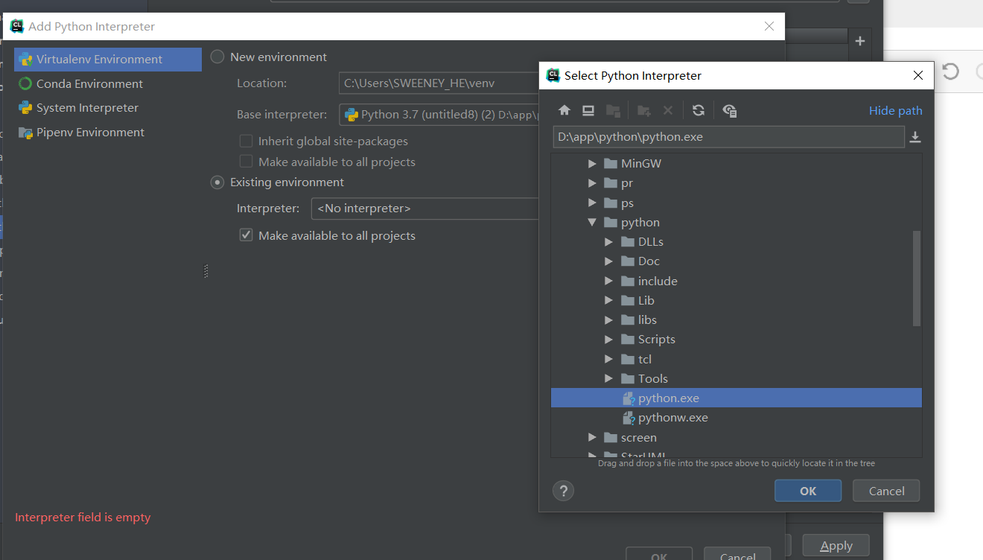Image resolution: width=983 pixels, height=560 pixels.
Task: Click the pythonw.exe file icon
Action: point(628,418)
